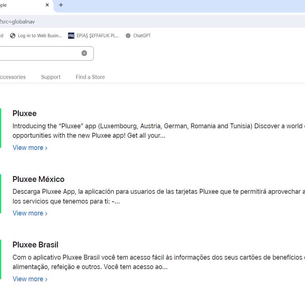The image size is (305, 305).
Task: Open the Pluxee Brasil result title
Action: click(x=35, y=245)
